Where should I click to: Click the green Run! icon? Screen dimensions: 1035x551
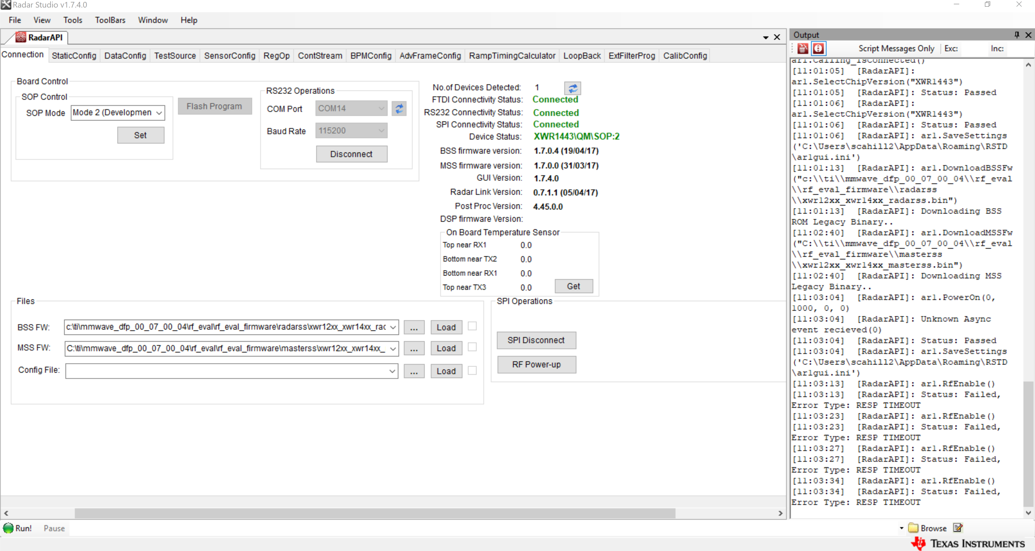point(8,528)
